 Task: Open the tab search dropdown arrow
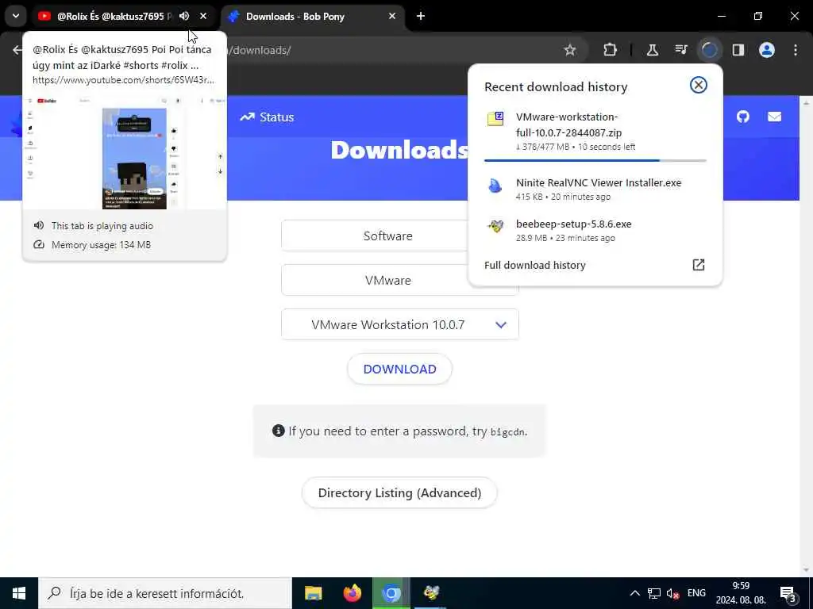coord(16,16)
